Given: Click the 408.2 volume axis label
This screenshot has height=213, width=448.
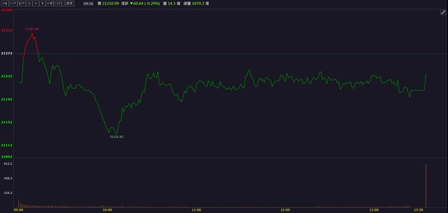Looking at the screenshot, I should click(8, 178).
